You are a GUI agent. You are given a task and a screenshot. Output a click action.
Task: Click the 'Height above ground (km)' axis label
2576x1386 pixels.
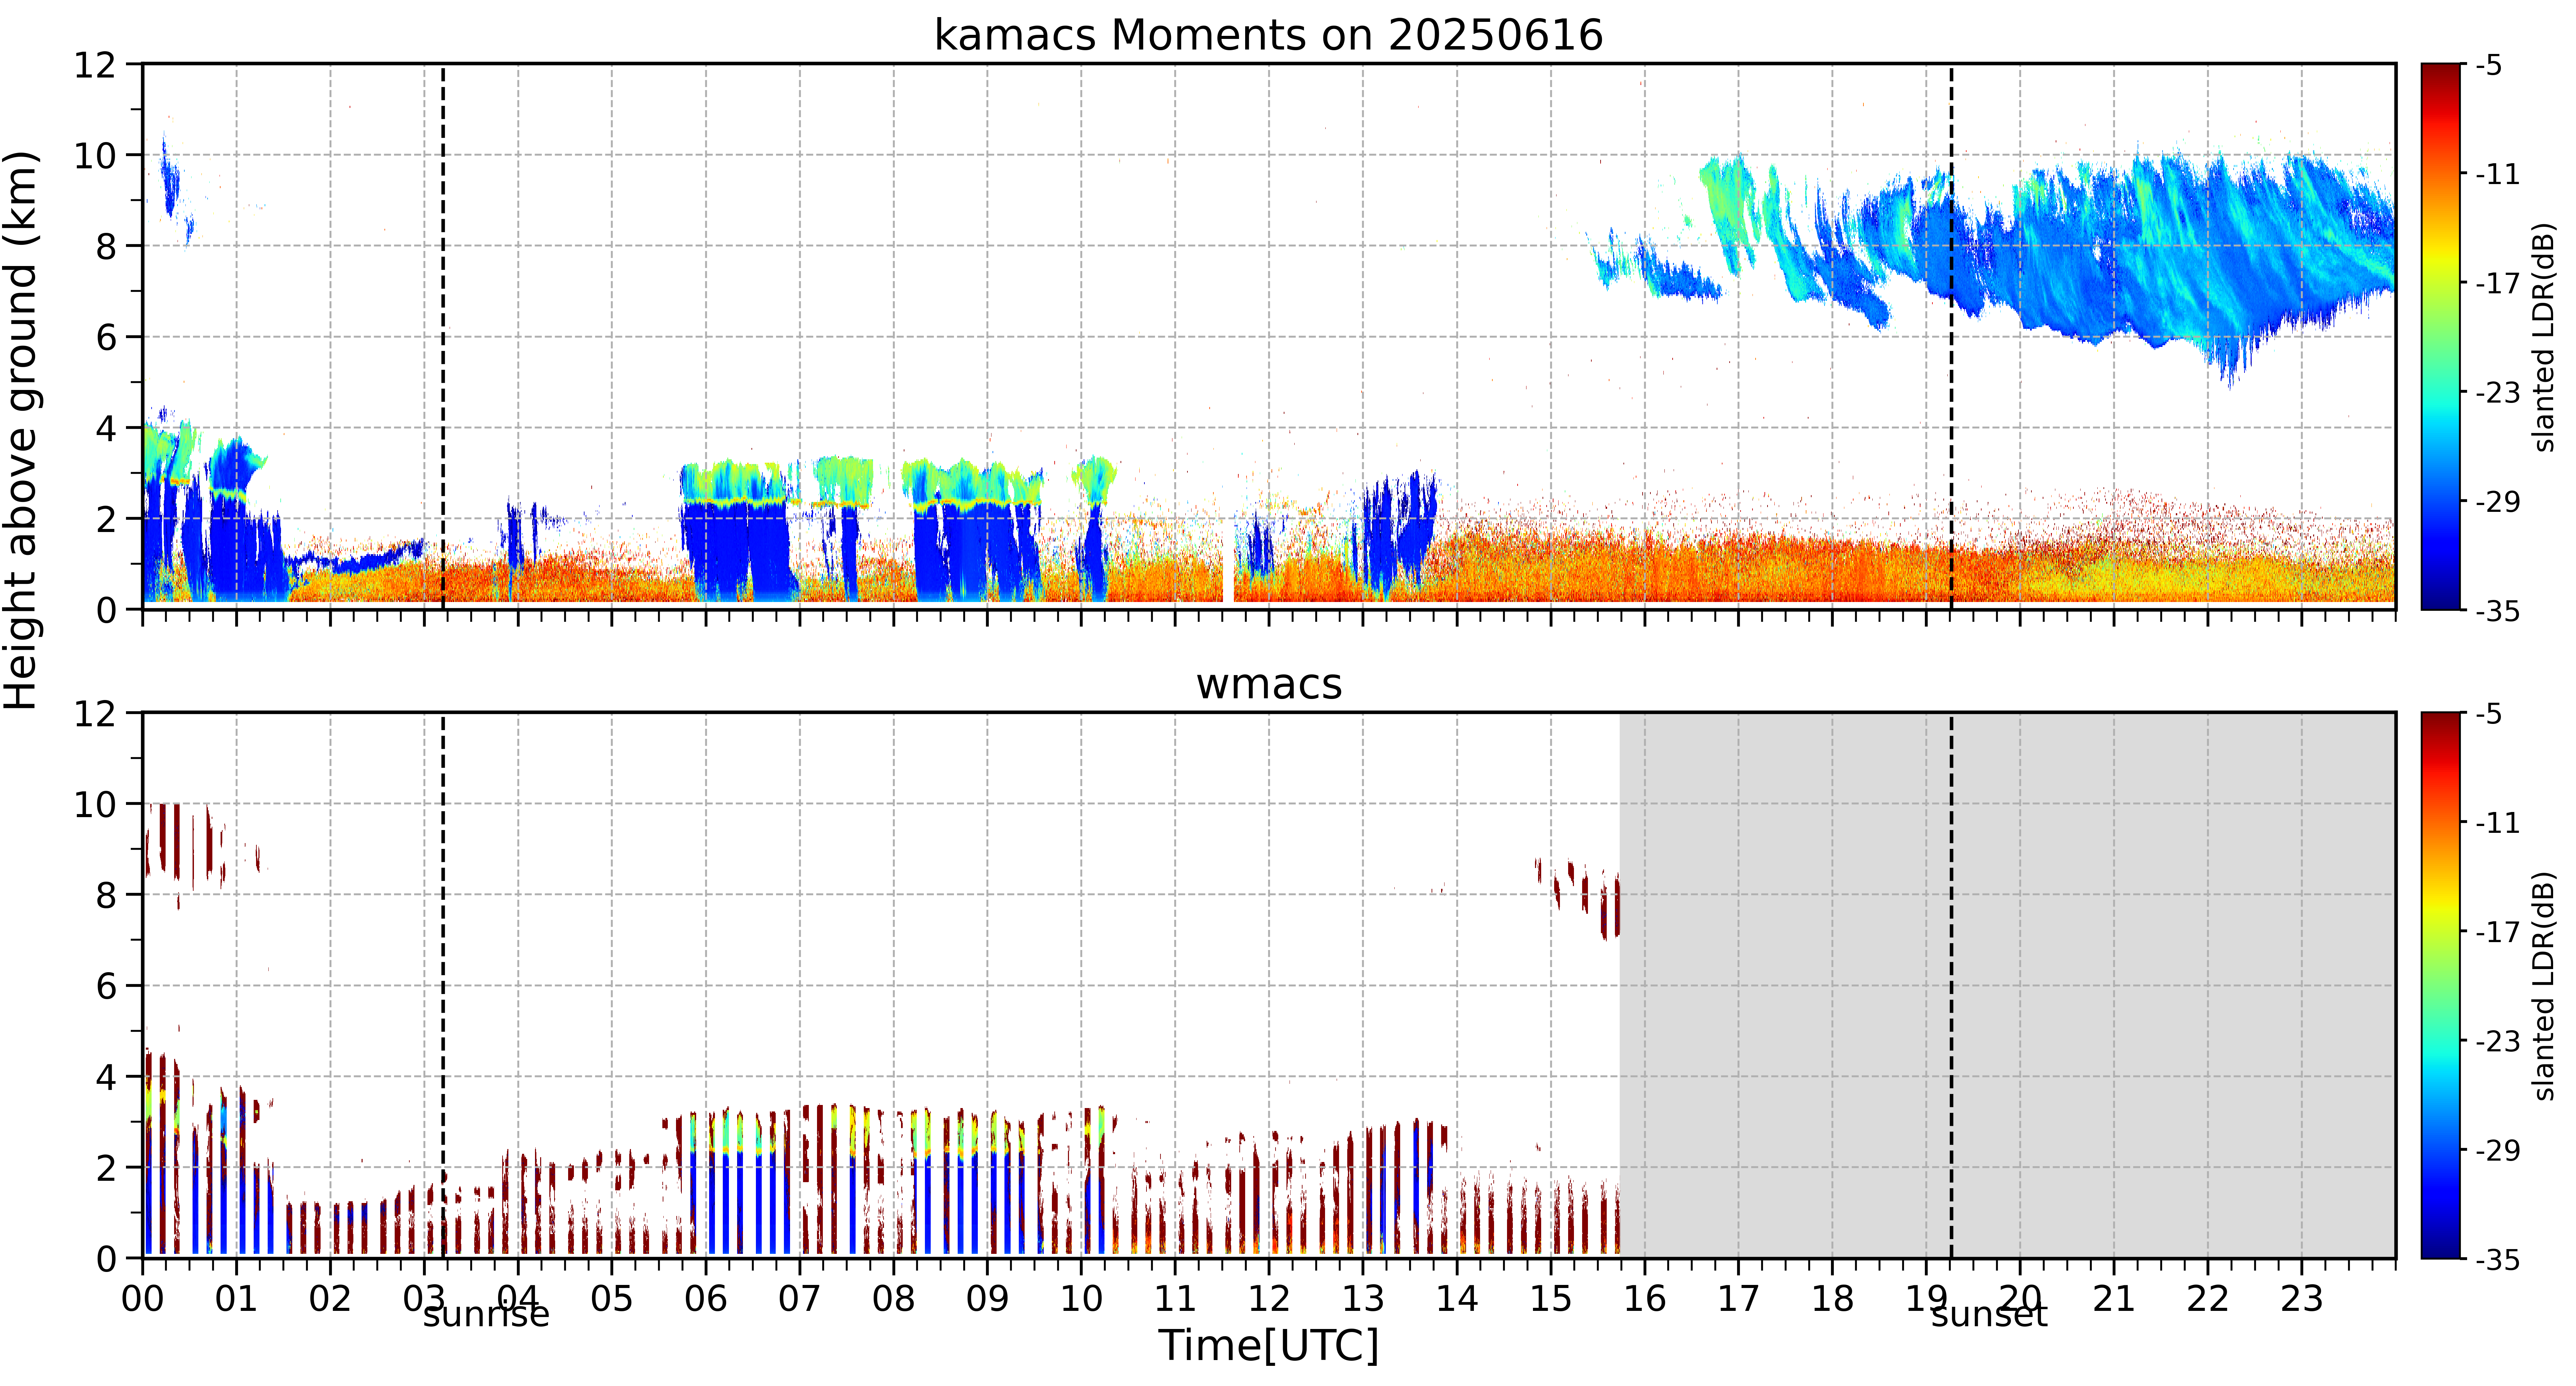22,430
